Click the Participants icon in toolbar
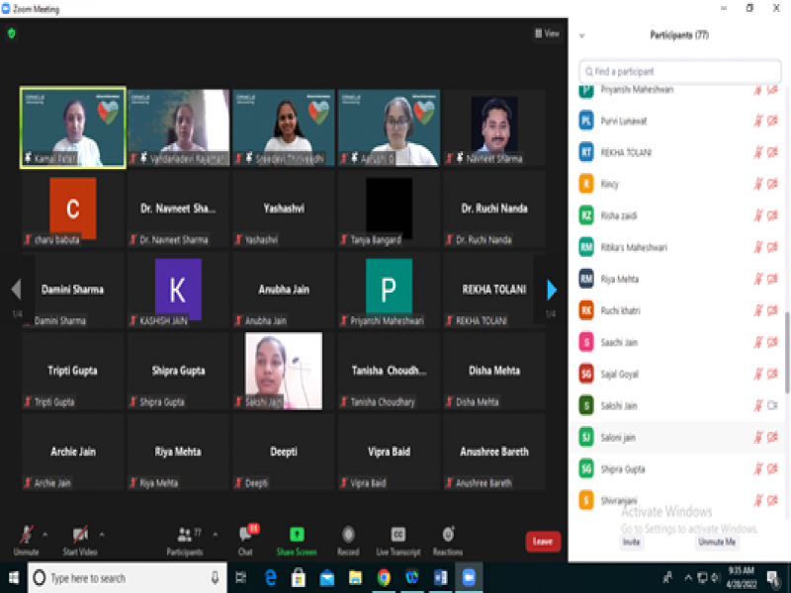The width and height of the screenshot is (791, 593). point(184,536)
